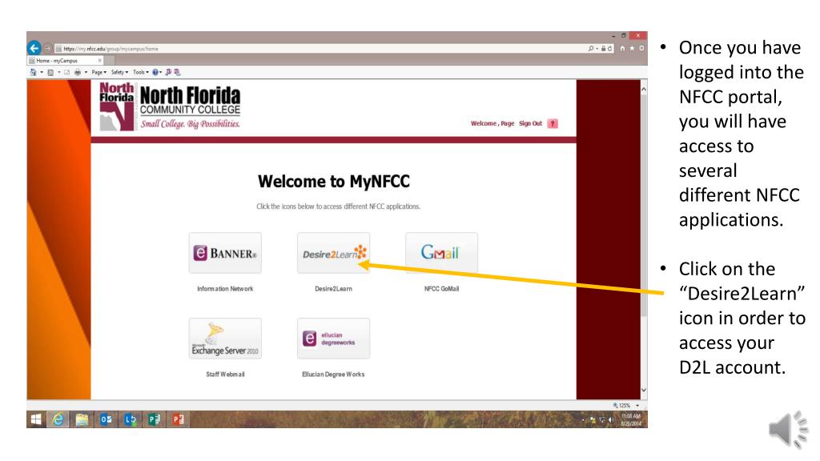Expand the Tools menu dropdown
820x461 pixels.
[x=141, y=72]
